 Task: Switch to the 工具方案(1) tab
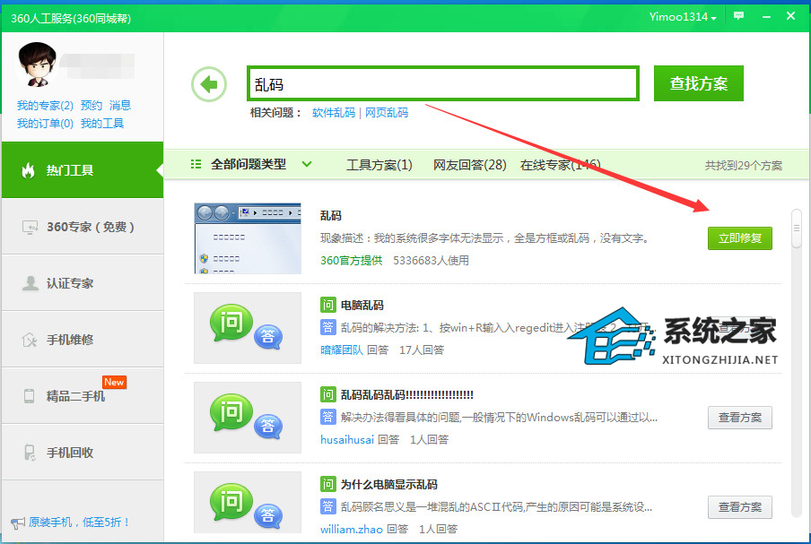click(x=379, y=165)
